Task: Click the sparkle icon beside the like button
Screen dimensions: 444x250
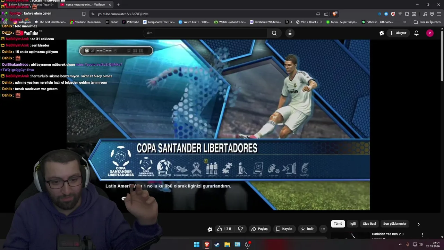Action: point(210,229)
